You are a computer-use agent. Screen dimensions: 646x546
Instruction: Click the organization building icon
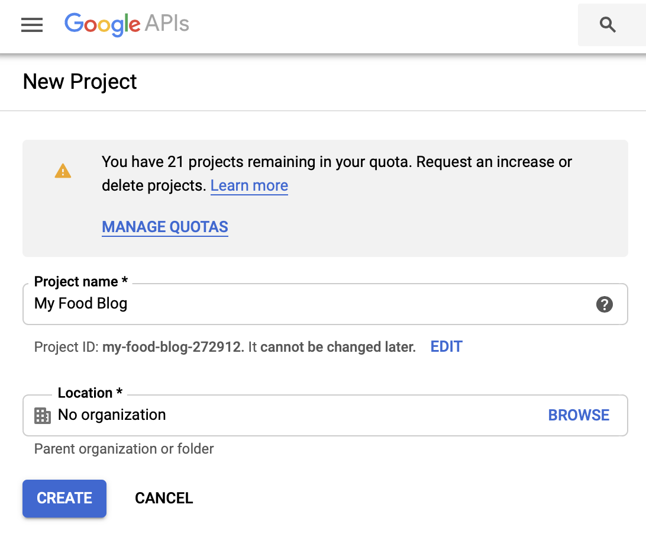coord(43,415)
